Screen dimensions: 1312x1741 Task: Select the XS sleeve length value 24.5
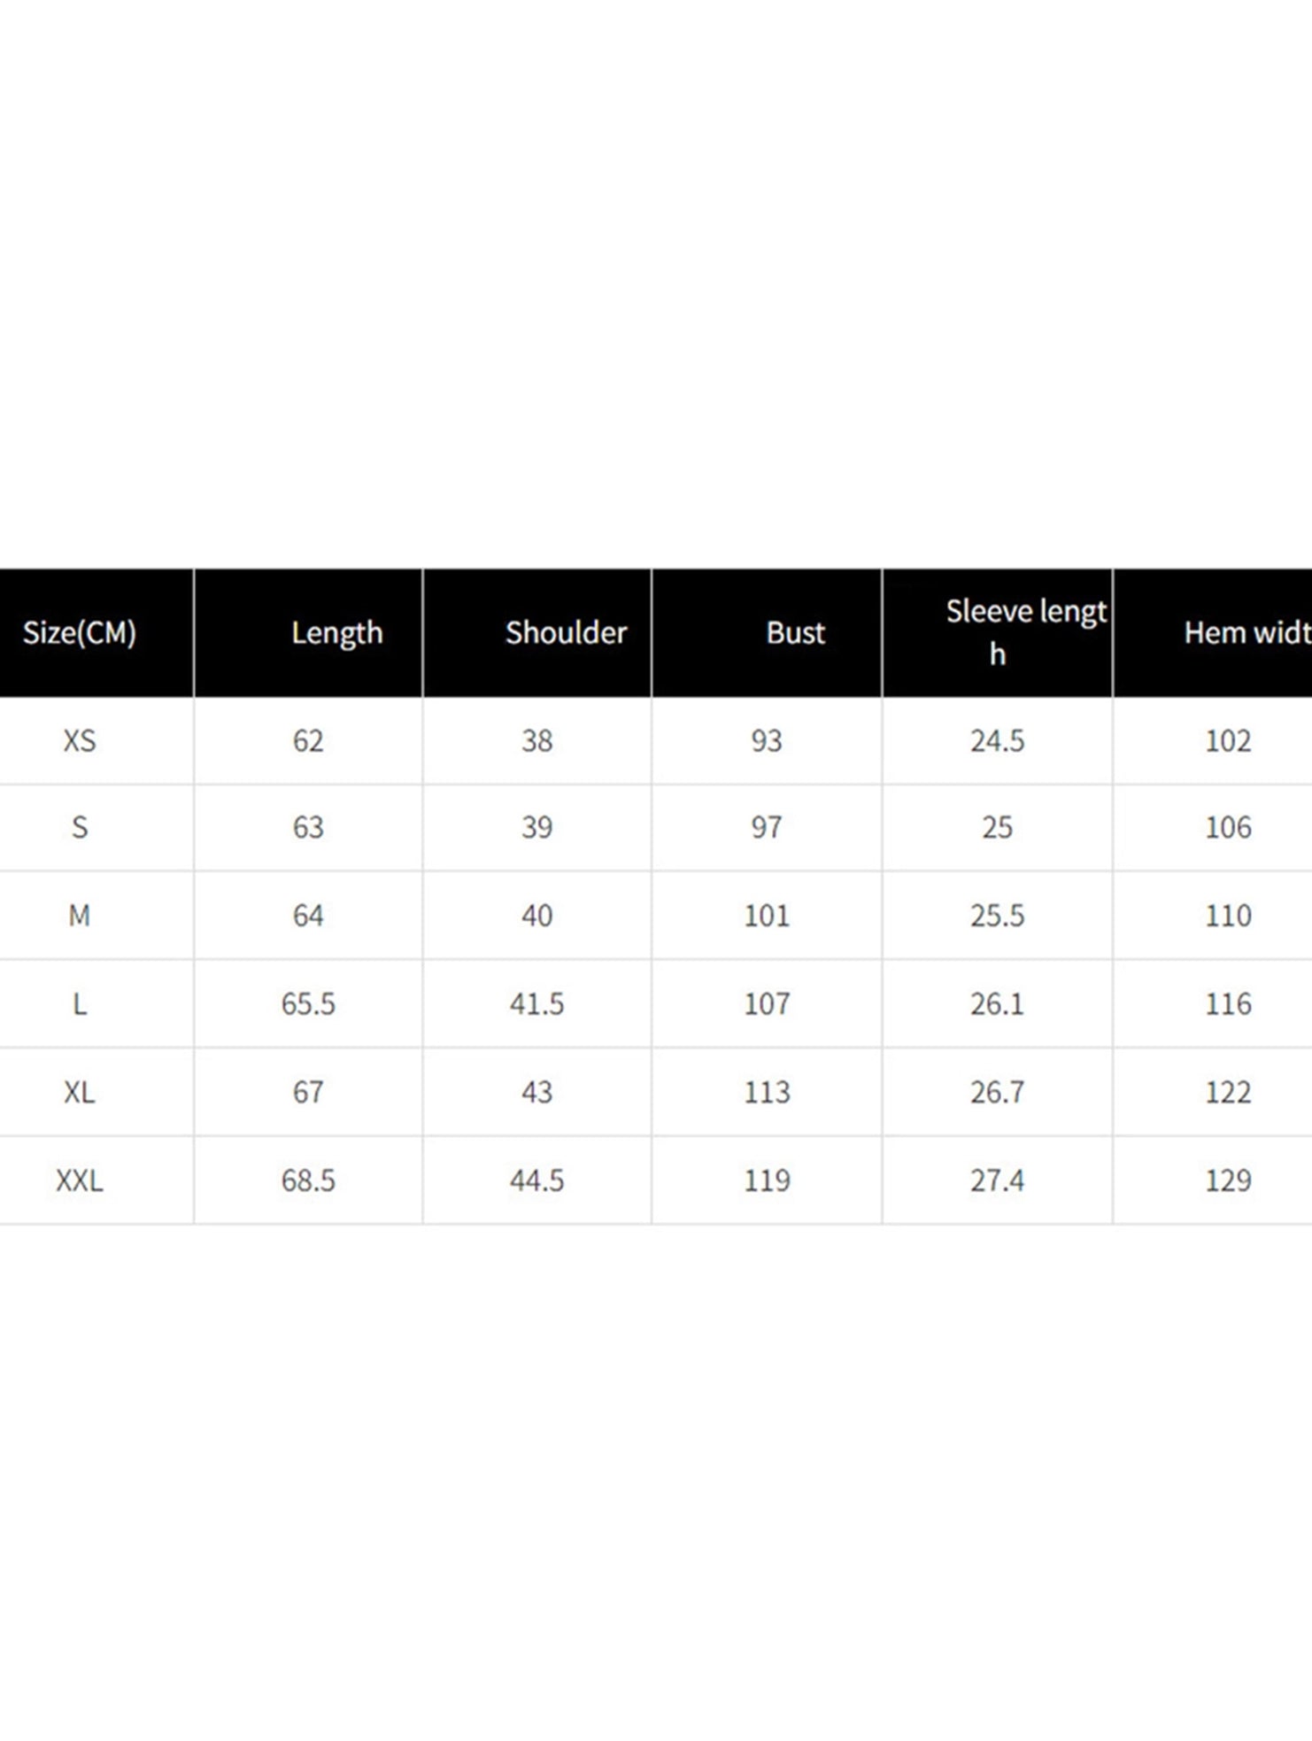pos(997,740)
